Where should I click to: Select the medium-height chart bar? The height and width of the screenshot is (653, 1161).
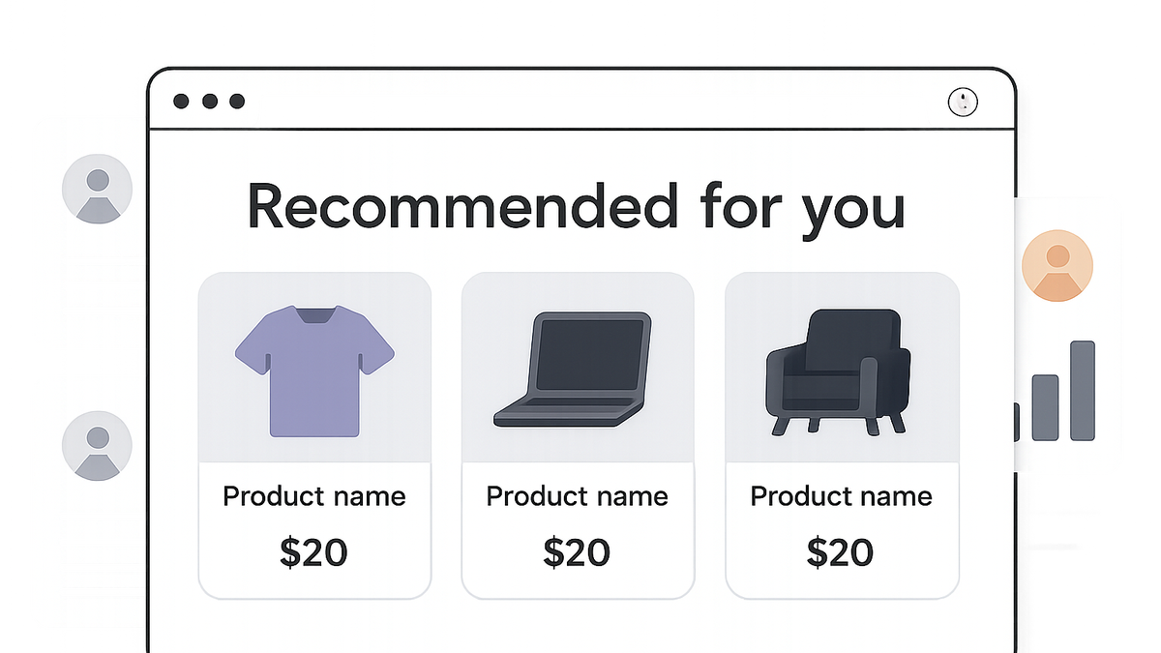[1045, 408]
